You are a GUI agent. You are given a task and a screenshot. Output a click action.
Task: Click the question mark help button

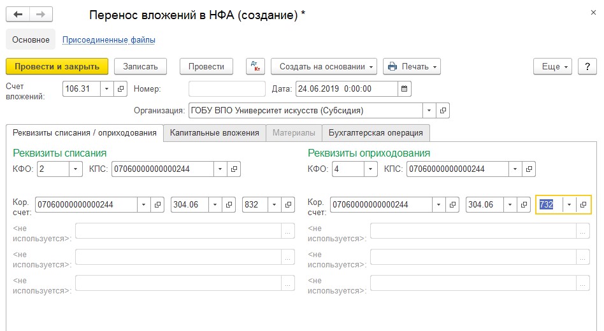coord(587,67)
